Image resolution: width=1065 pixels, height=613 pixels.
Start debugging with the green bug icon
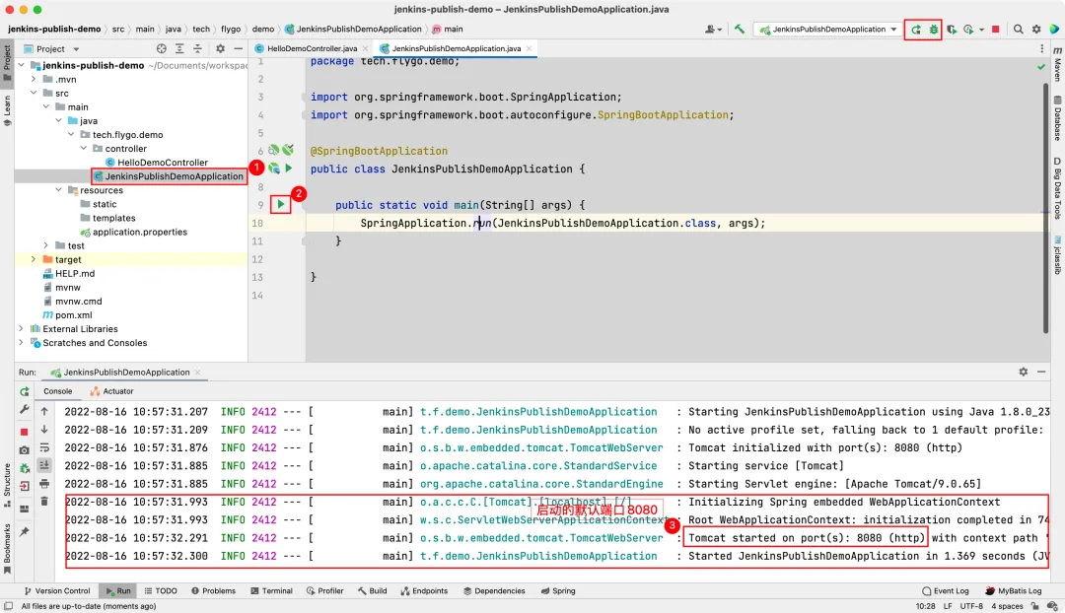[x=933, y=30]
